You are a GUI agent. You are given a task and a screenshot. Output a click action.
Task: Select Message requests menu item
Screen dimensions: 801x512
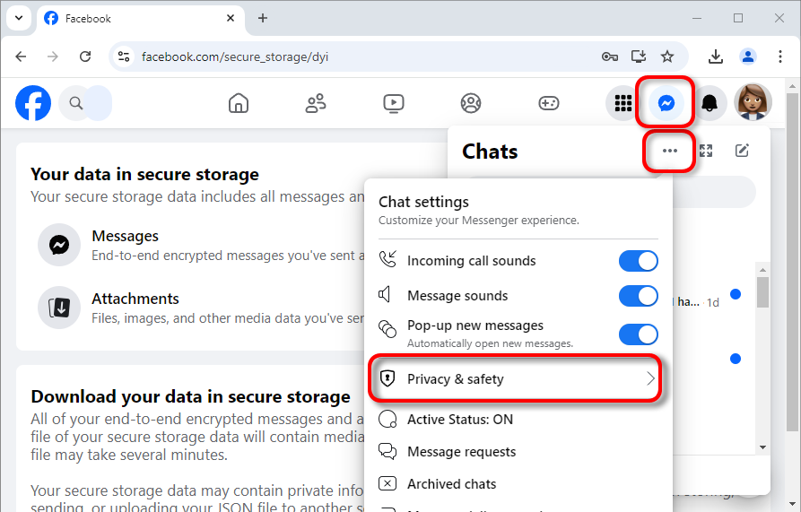[461, 452]
